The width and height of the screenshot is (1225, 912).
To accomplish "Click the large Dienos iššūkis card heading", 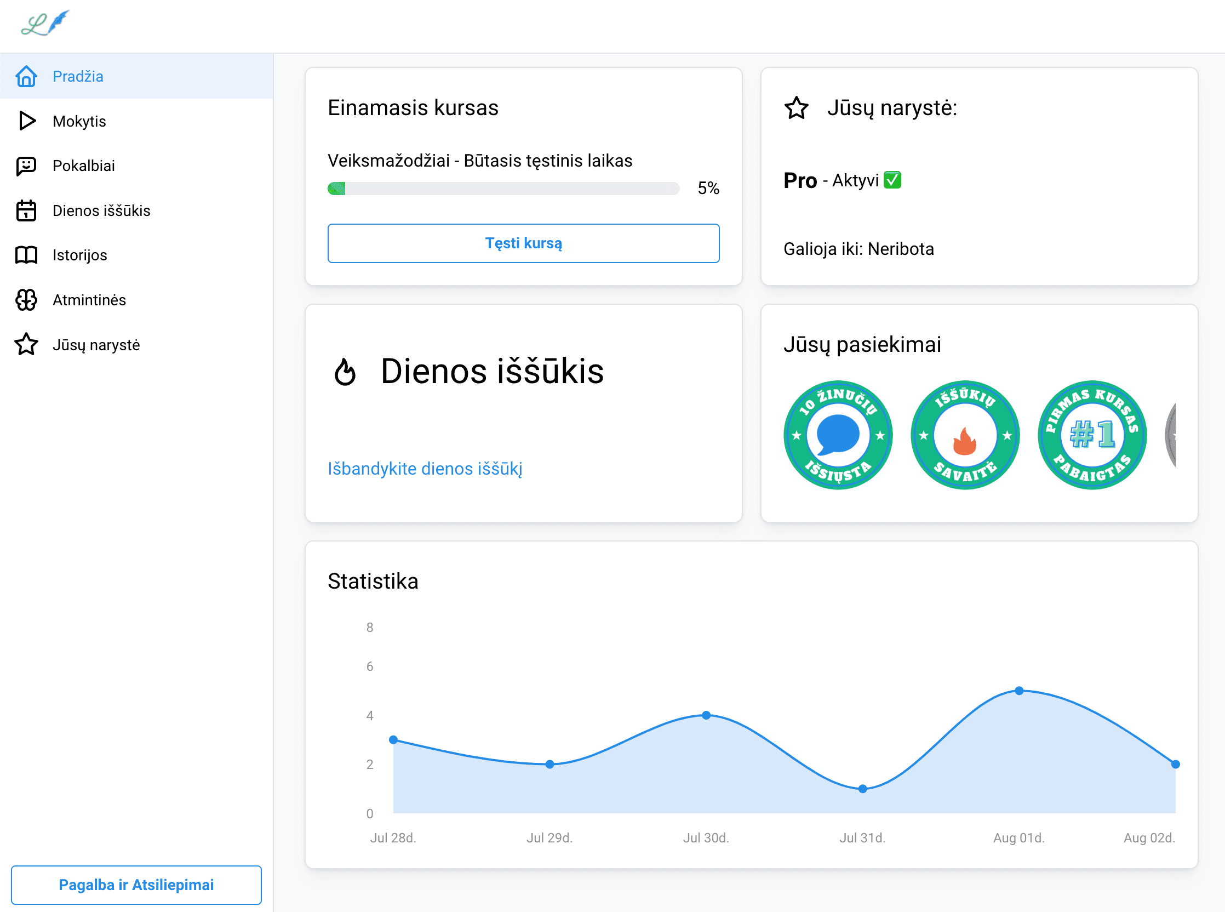I will [492, 371].
